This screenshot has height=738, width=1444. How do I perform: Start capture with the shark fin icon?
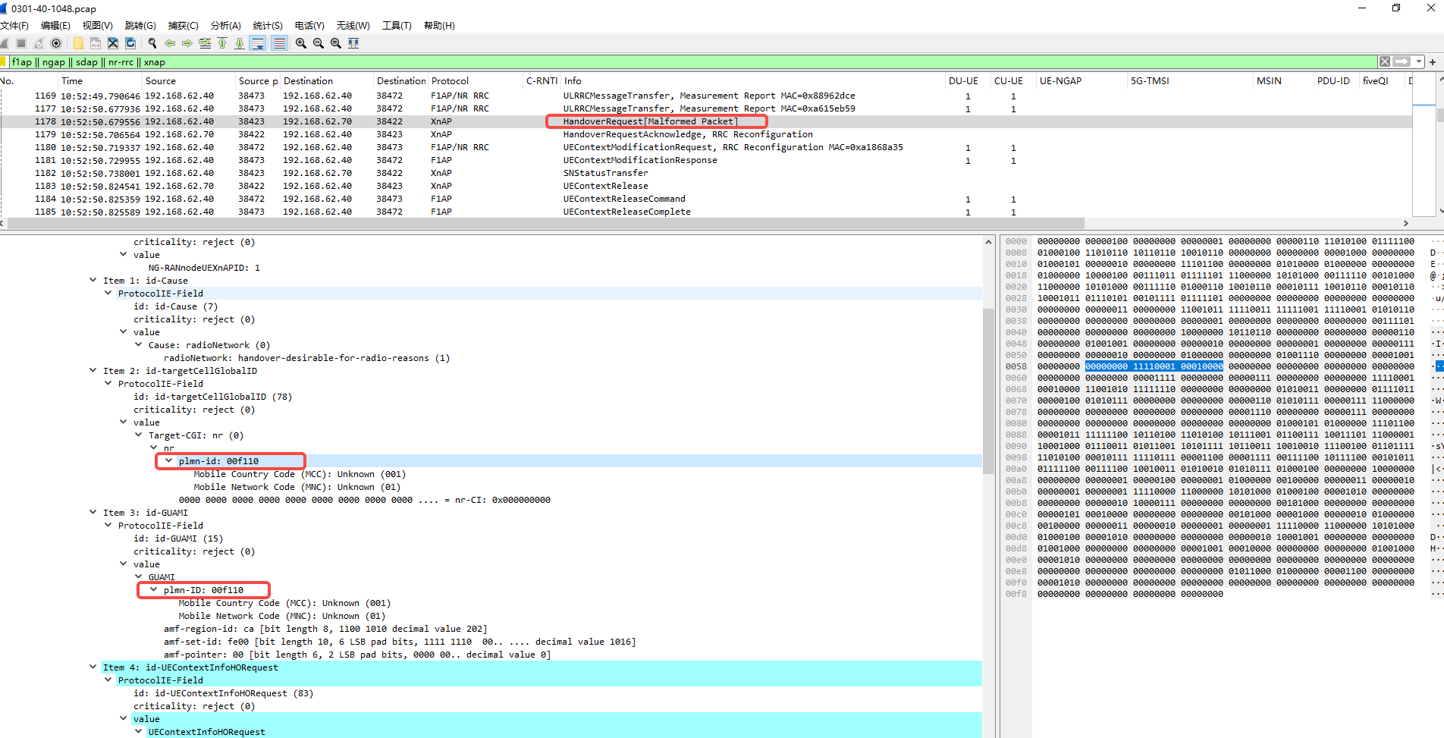pos(5,43)
